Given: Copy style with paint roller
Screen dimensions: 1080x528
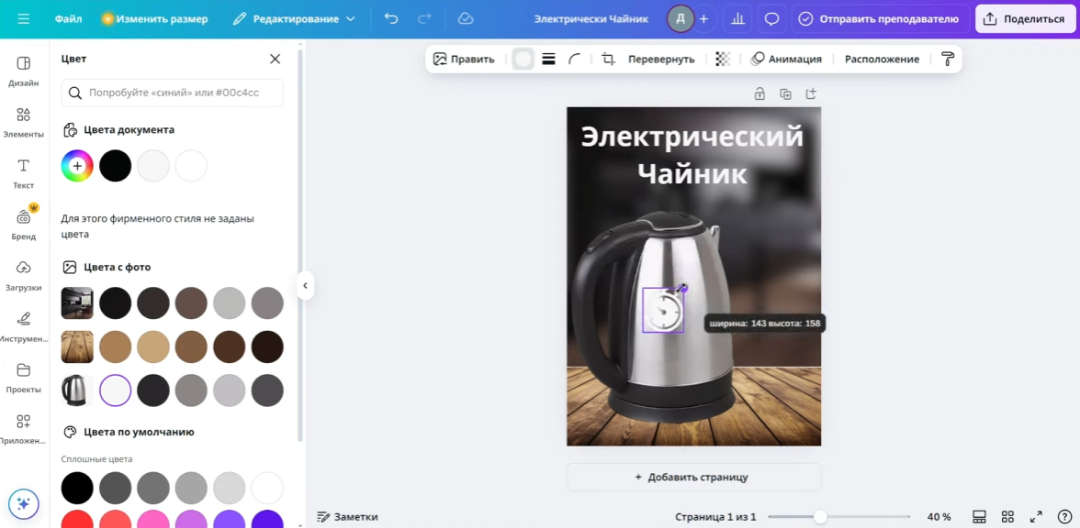Looking at the screenshot, I should click(948, 59).
